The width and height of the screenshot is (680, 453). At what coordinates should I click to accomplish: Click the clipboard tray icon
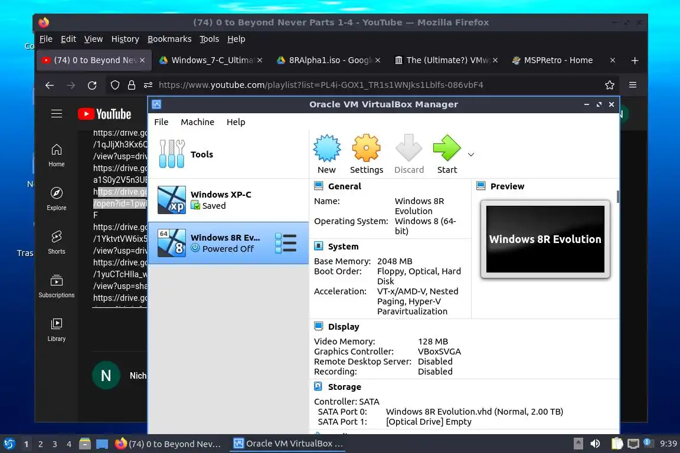[x=617, y=444]
